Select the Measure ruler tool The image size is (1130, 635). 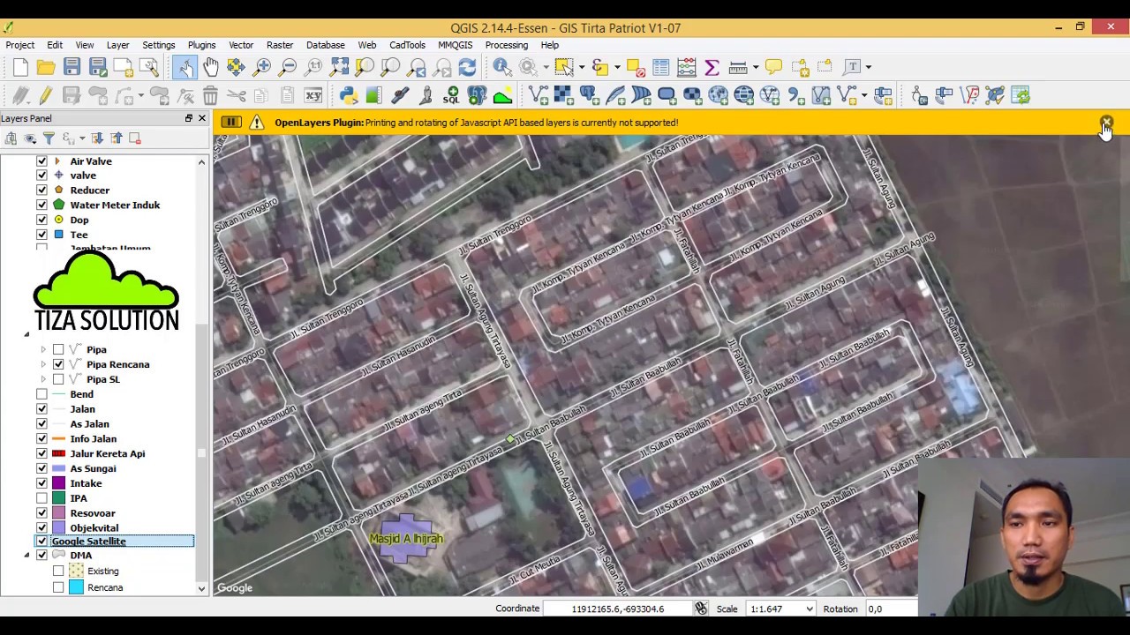coord(738,67)
